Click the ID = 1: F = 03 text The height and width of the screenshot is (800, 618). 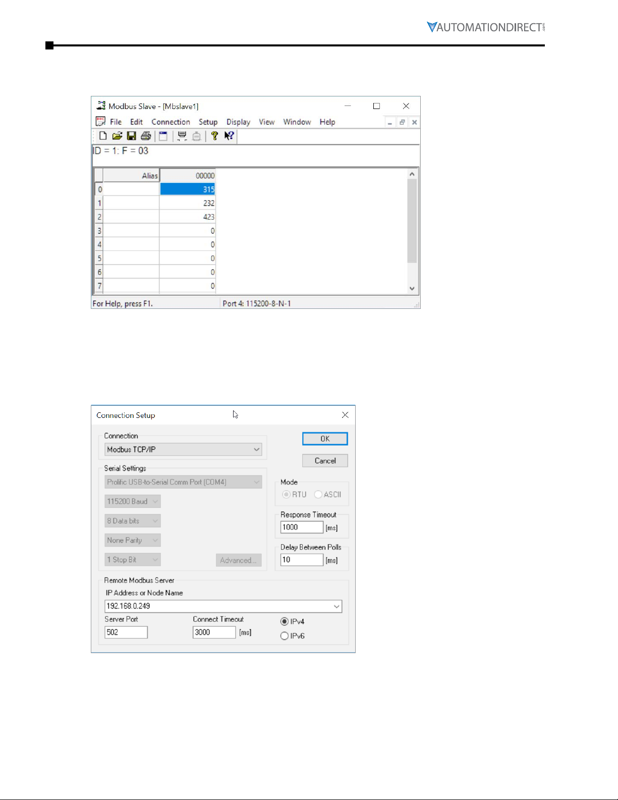coord(121,151)
